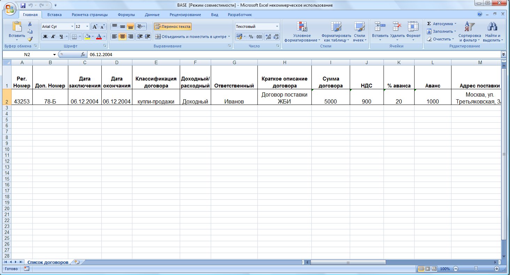
Task: Open the Разметка страницы tab
Action: [x=90, y=15]
